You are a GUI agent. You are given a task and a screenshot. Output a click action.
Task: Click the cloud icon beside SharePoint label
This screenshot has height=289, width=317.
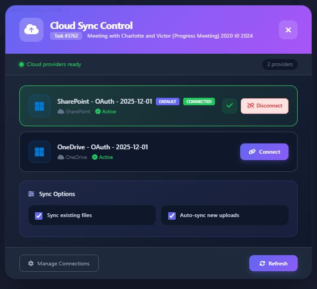61,112
